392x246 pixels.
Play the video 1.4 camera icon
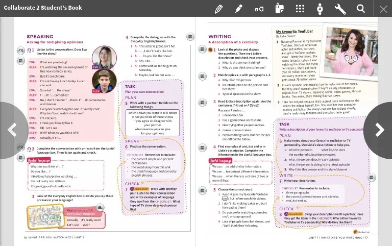point(100,208)
